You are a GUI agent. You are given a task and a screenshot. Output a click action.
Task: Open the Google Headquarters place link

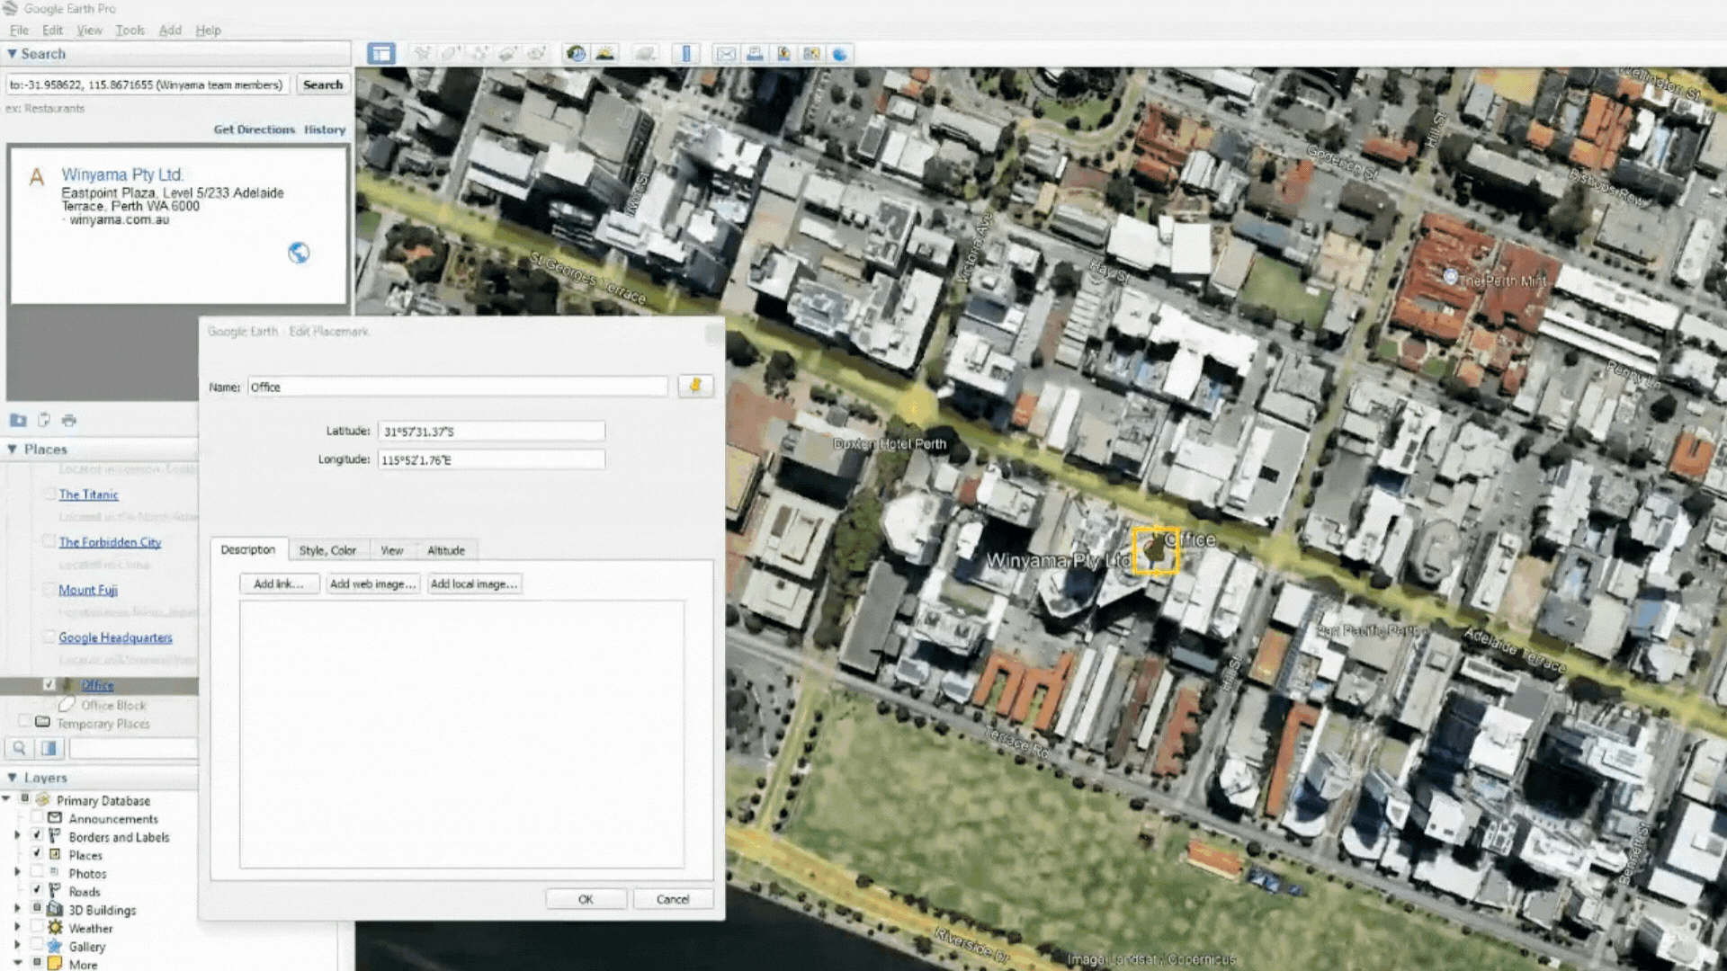tap(115, 637)
